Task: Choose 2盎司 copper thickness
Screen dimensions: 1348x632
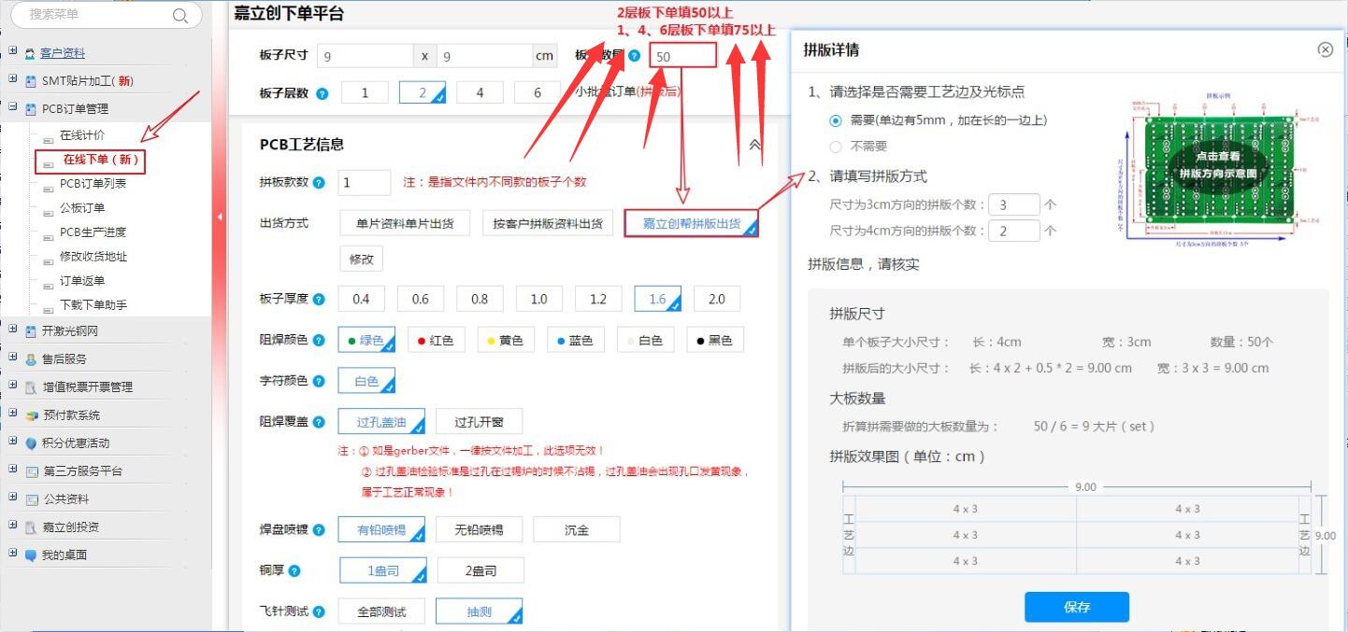Action: click(x=480, y=570)
